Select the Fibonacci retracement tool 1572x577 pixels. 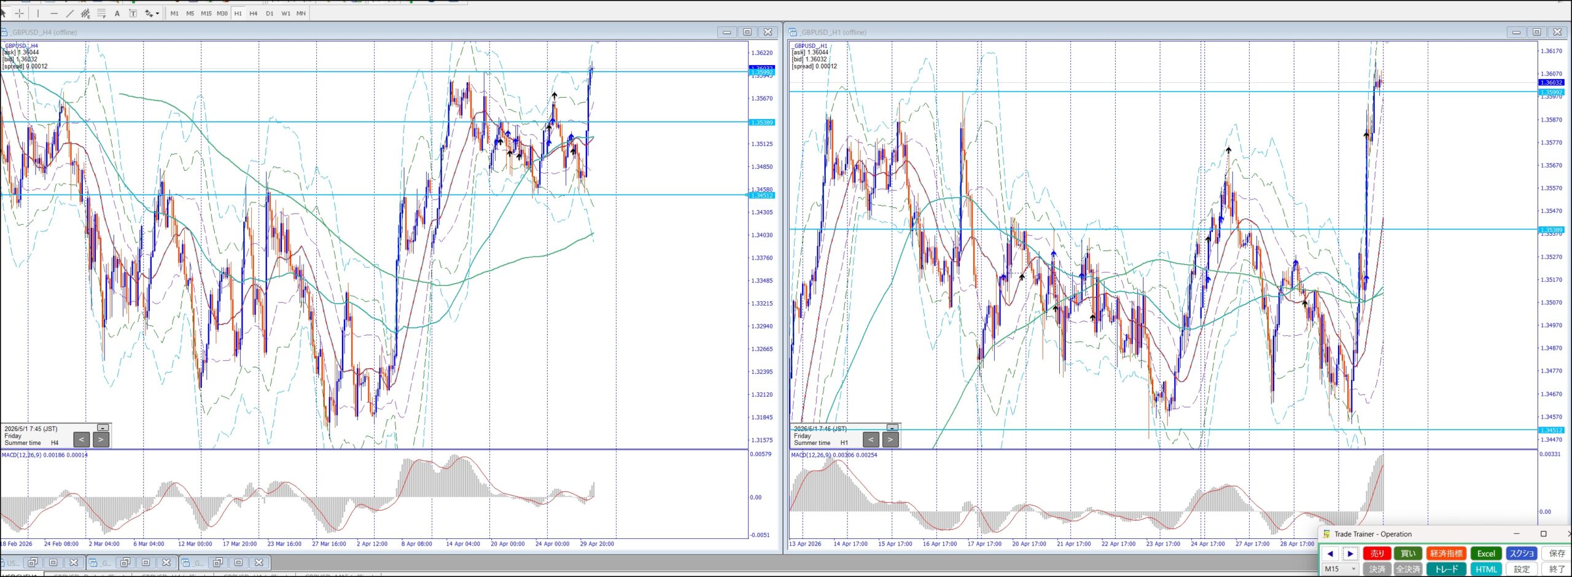tap(101, 13)
